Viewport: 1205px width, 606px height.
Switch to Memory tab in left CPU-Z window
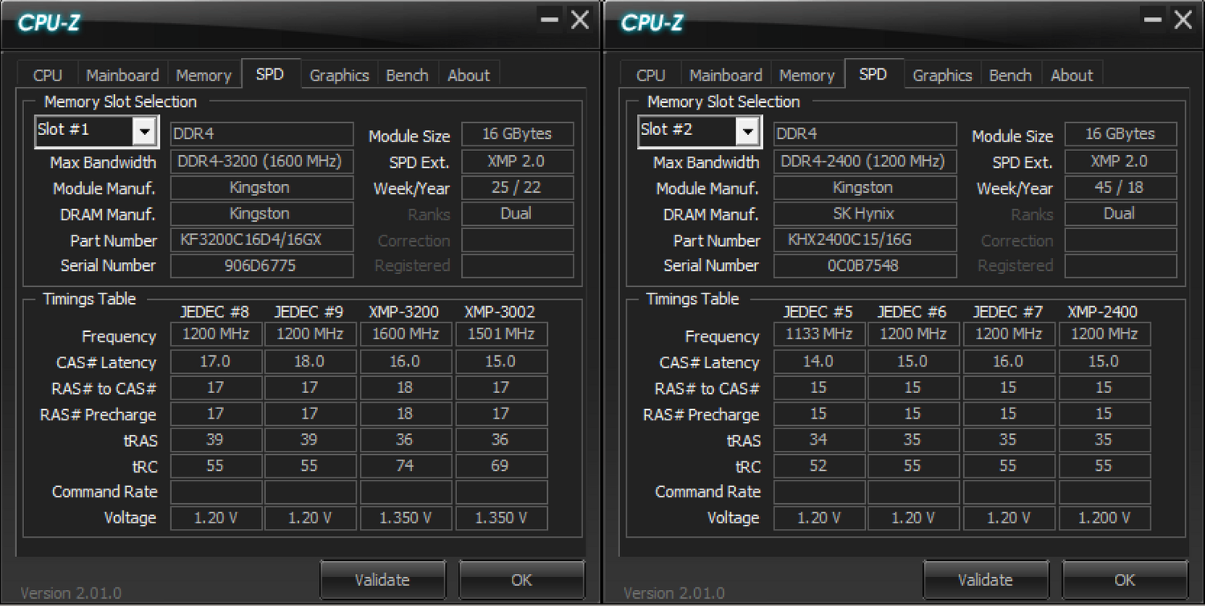203,75
